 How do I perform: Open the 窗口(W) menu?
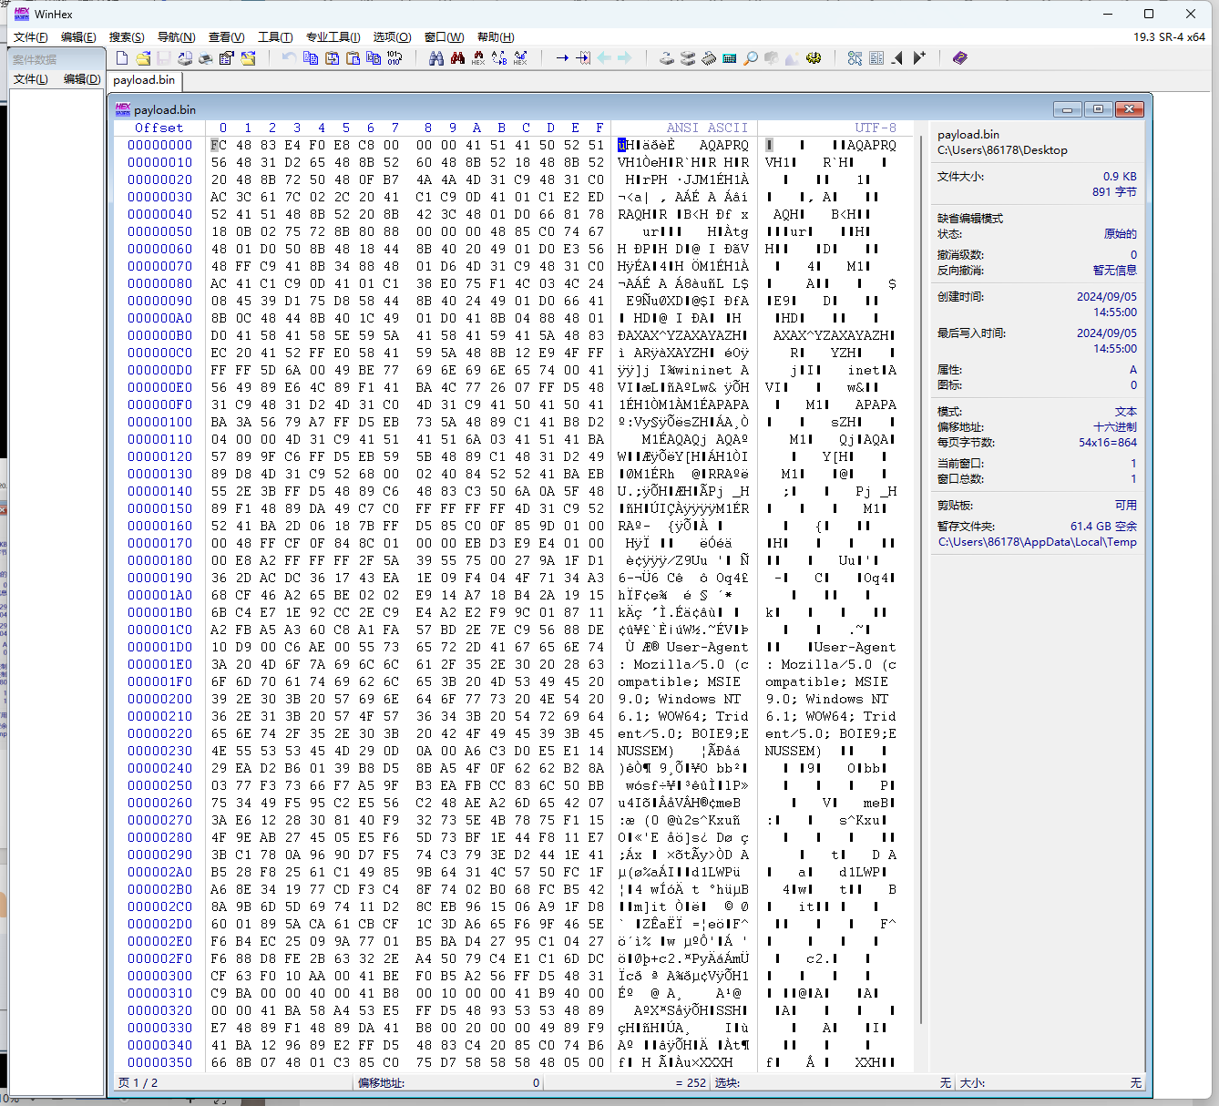click(x=445, y=37)
